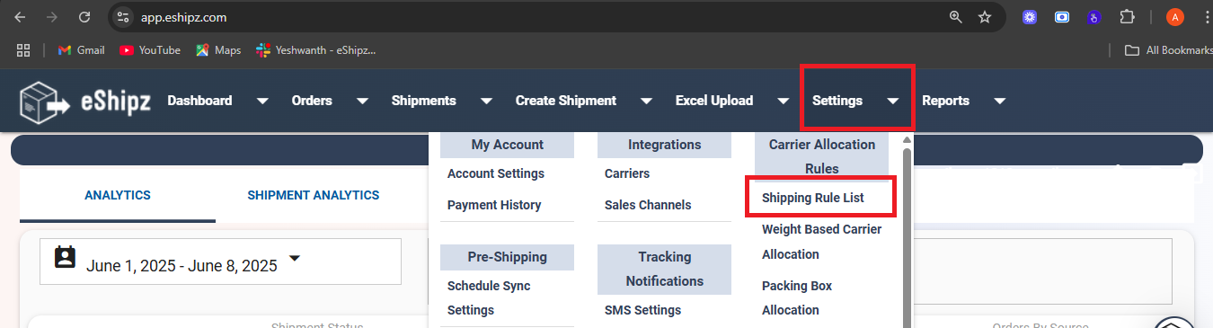Screen dimensions: 1213x328
Task: Click the calendar icon in the date picker
Action: (66, 258)
